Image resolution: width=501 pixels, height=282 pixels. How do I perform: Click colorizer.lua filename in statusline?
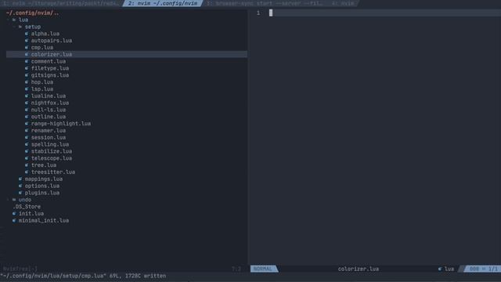[359, 269]
